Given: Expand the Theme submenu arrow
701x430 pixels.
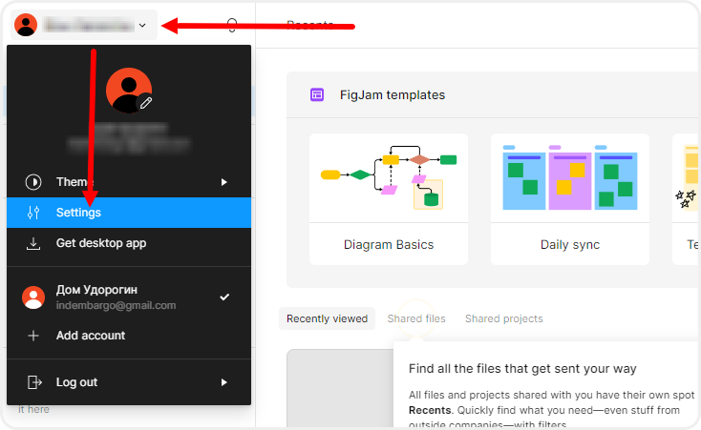Looking at the screenshot, I should tap(224, 182).
